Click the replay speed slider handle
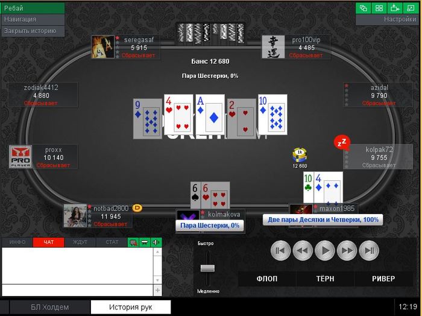Image resolution: width=422 pixels, height=316 pixels. tap(207, 268)
